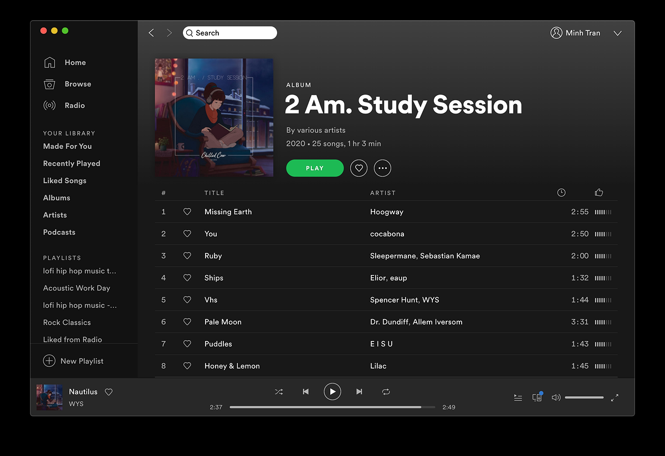Open artist Sebastian Kamae
The height and width of the screenshot is (456, 665).
[450, 256]
